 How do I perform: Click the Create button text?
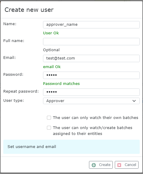point(105,165)
